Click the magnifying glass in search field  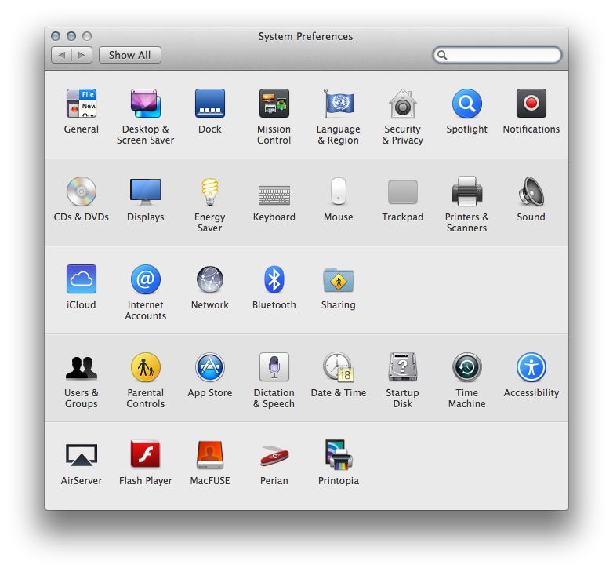(x=442, y=55)
